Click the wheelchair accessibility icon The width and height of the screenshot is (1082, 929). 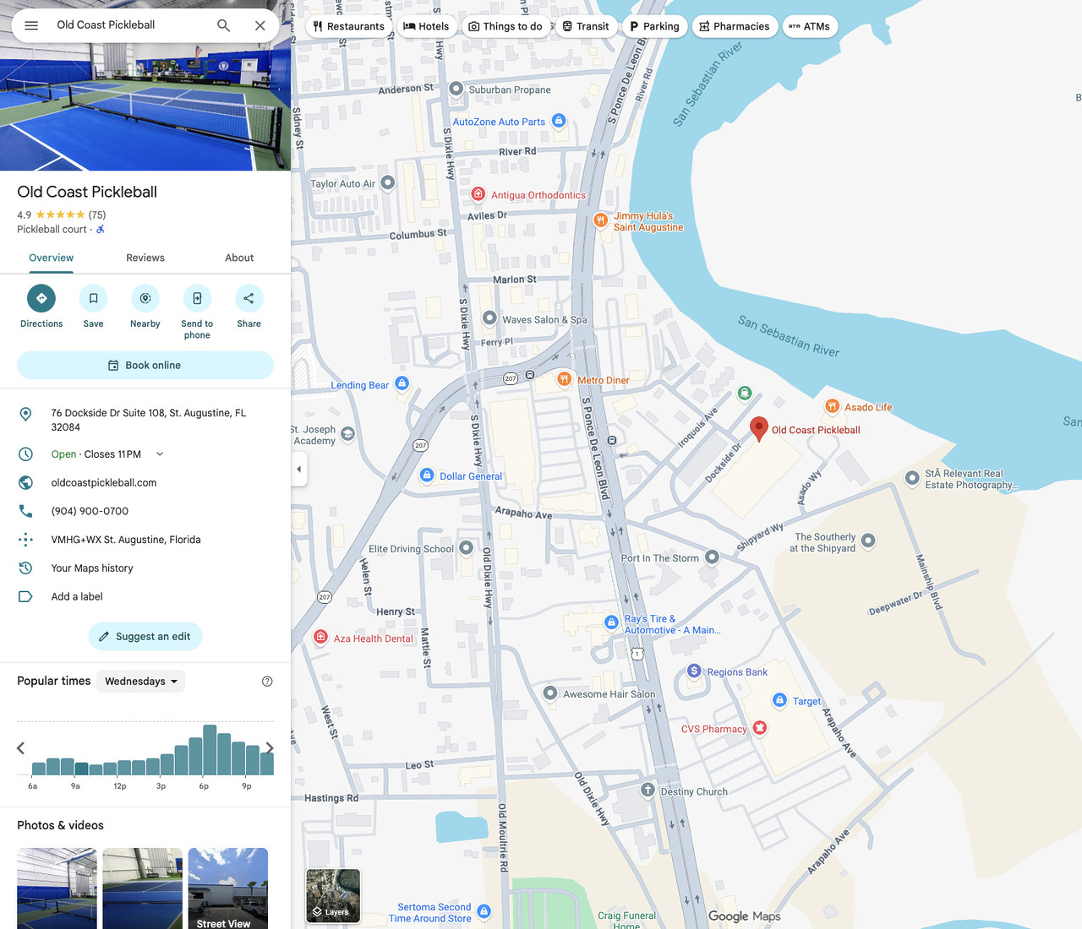(101, 230)
